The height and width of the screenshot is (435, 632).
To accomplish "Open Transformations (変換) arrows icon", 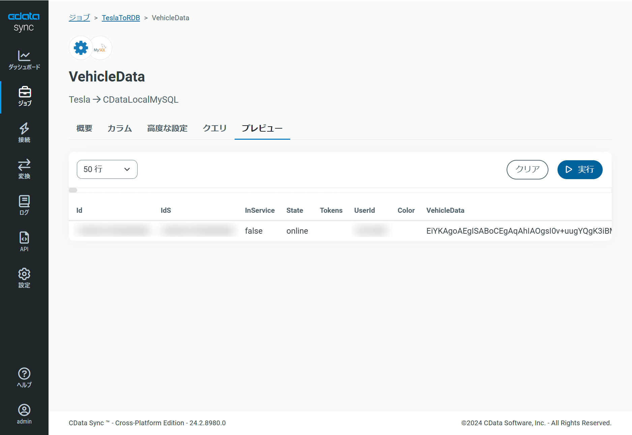I will 24,169.
